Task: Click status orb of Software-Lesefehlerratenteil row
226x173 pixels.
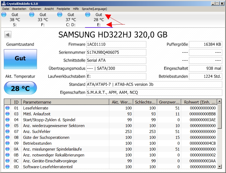Action: click(7, 167)
